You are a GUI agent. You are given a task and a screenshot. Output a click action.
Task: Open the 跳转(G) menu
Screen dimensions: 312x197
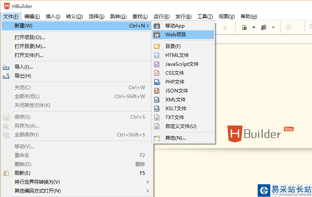click(118, 17)
